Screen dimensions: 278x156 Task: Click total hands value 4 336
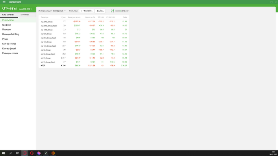[63, 66]
